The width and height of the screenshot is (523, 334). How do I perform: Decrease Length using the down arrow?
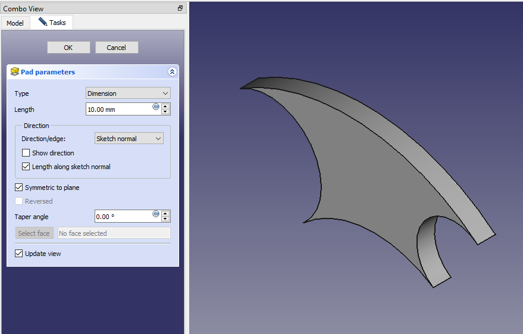[x=165, y=112]
